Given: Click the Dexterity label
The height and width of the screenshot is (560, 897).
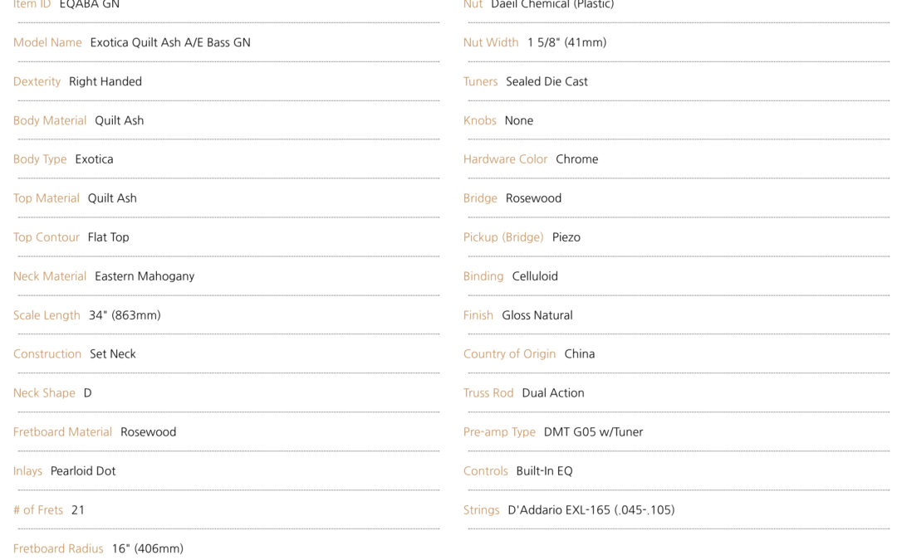Looking at the screenshot, I should tap(37, 81).
